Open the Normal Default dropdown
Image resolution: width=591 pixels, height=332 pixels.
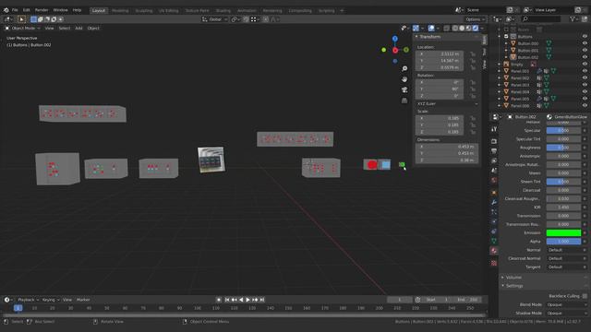click(x=563, y=250)
